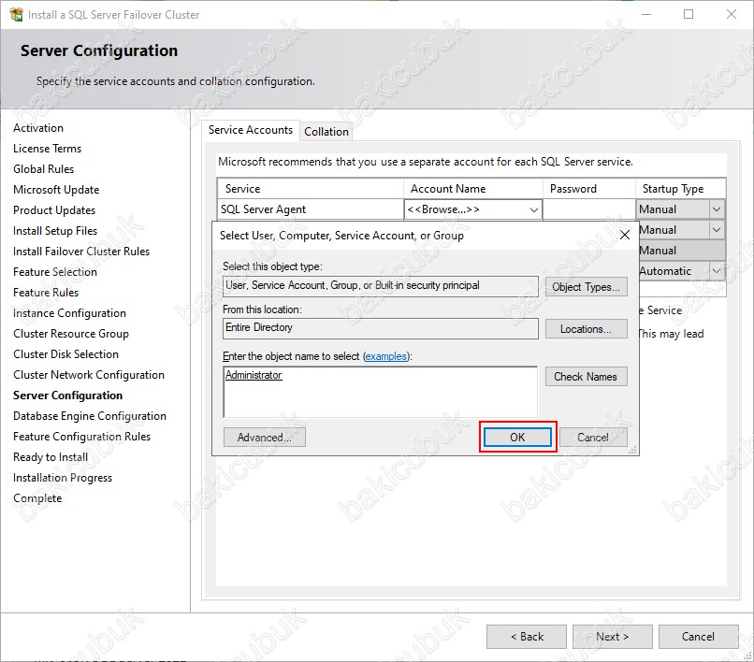This screenshot has height=662, width=754.
Task: Select Complete step in sidebar
Action: pyautogui.click(x=37, y=498)
